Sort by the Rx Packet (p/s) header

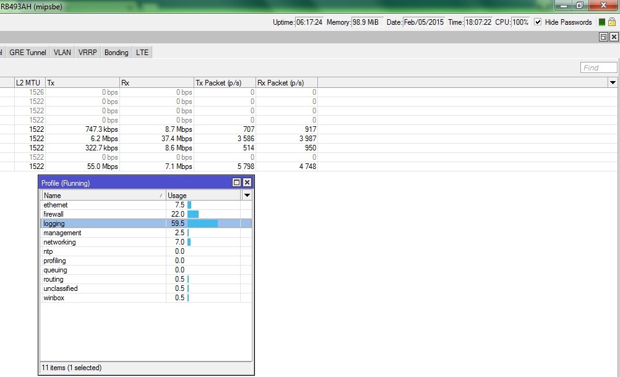[286, 83]
